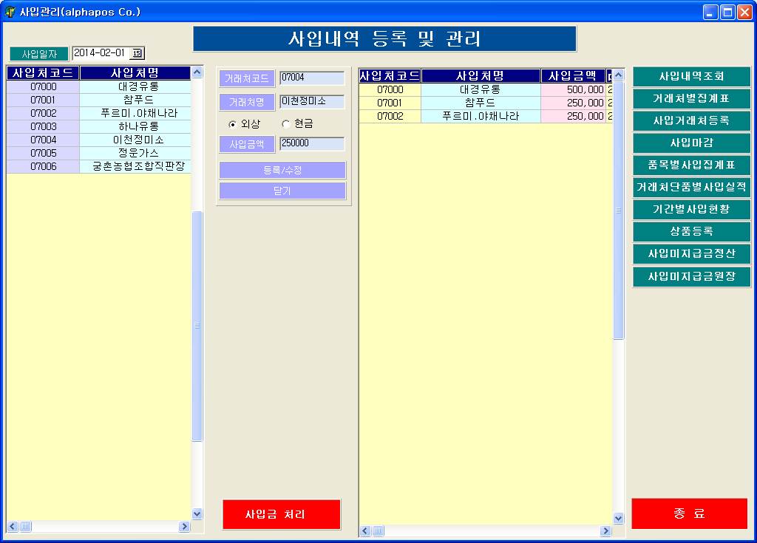Select 하나유통 in the left supplier list
This screenshot has width=757, height=543.
point(136,126)
